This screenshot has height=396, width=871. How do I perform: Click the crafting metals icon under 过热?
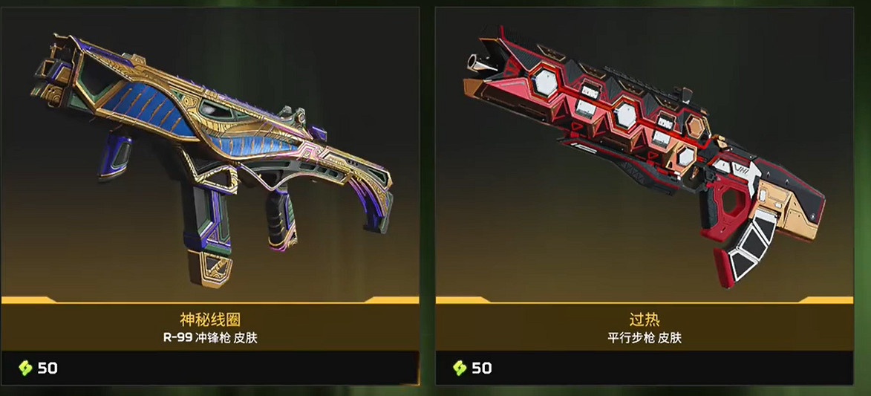click(460, 368)
